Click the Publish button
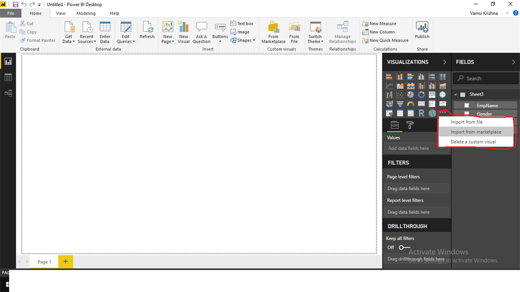The image size is (520, 292). 422,30
